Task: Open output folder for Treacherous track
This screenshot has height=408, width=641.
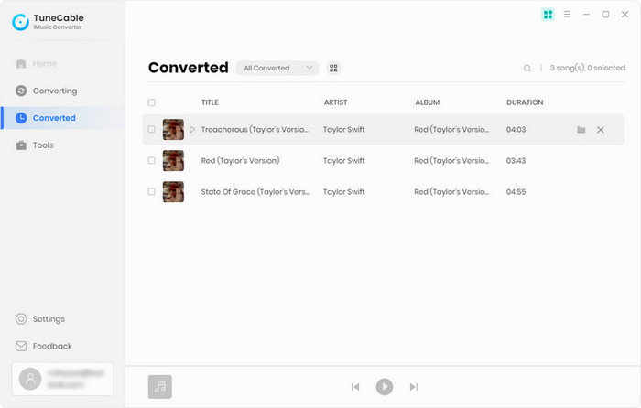Action: click(x=581, y=130)
